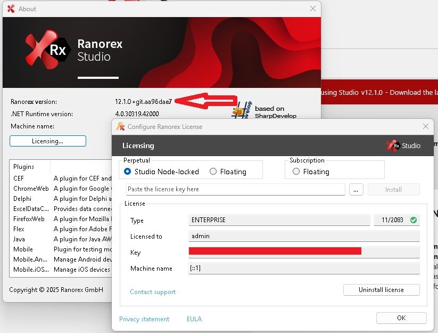Close the Configure Ranorex License dialog
438x333 pixels.
click(425, 126)
